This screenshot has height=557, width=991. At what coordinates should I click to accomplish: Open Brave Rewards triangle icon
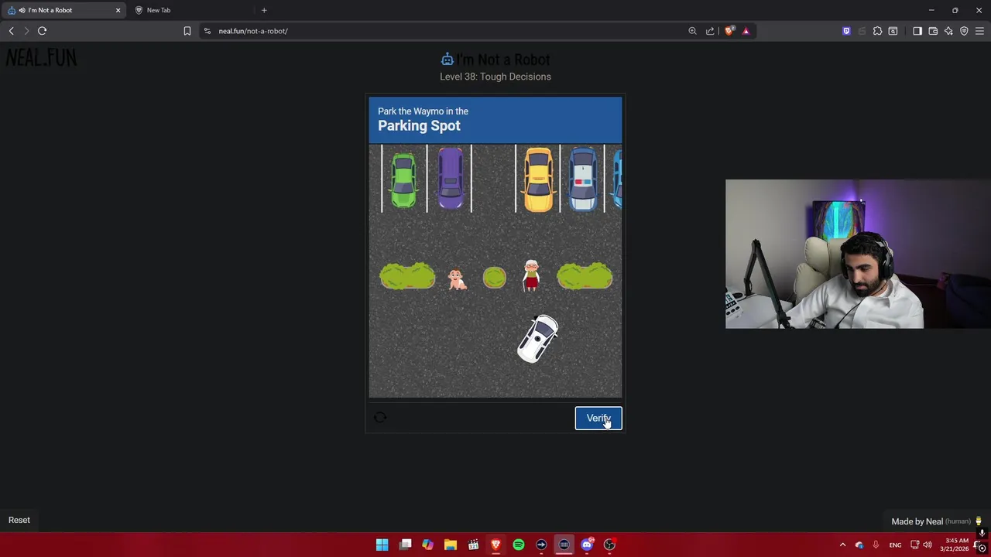746,31
